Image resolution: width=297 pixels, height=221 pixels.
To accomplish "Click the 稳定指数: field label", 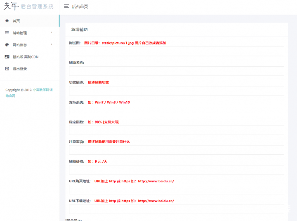I will click(x=77, y=122).
